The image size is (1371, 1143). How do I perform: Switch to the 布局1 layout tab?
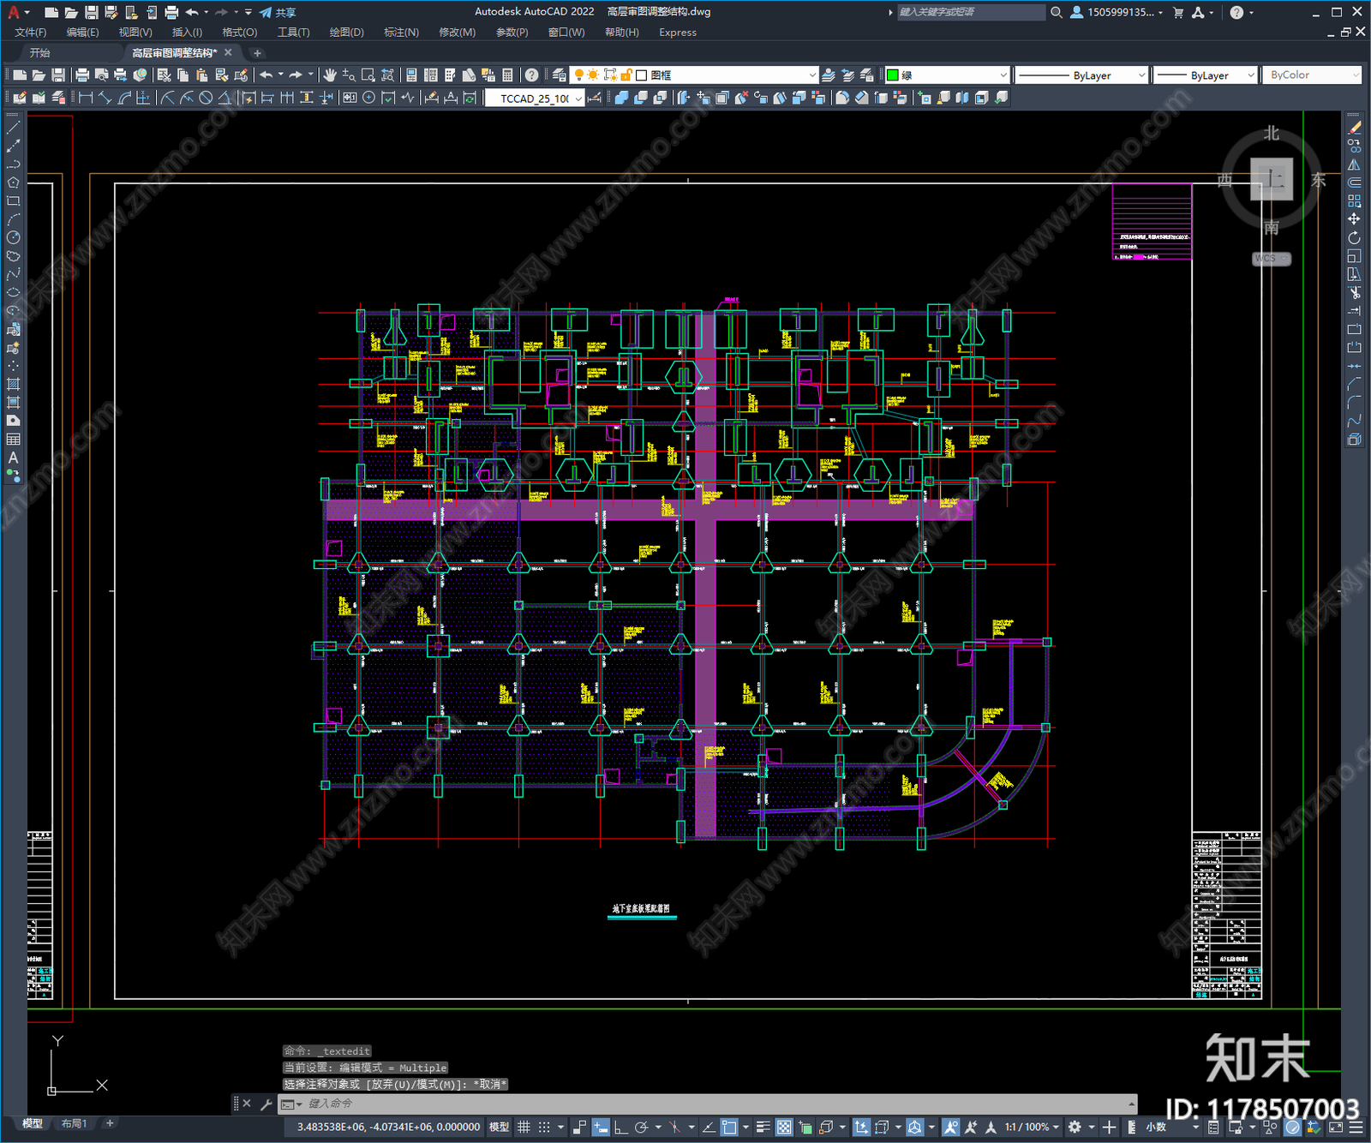74,1123
